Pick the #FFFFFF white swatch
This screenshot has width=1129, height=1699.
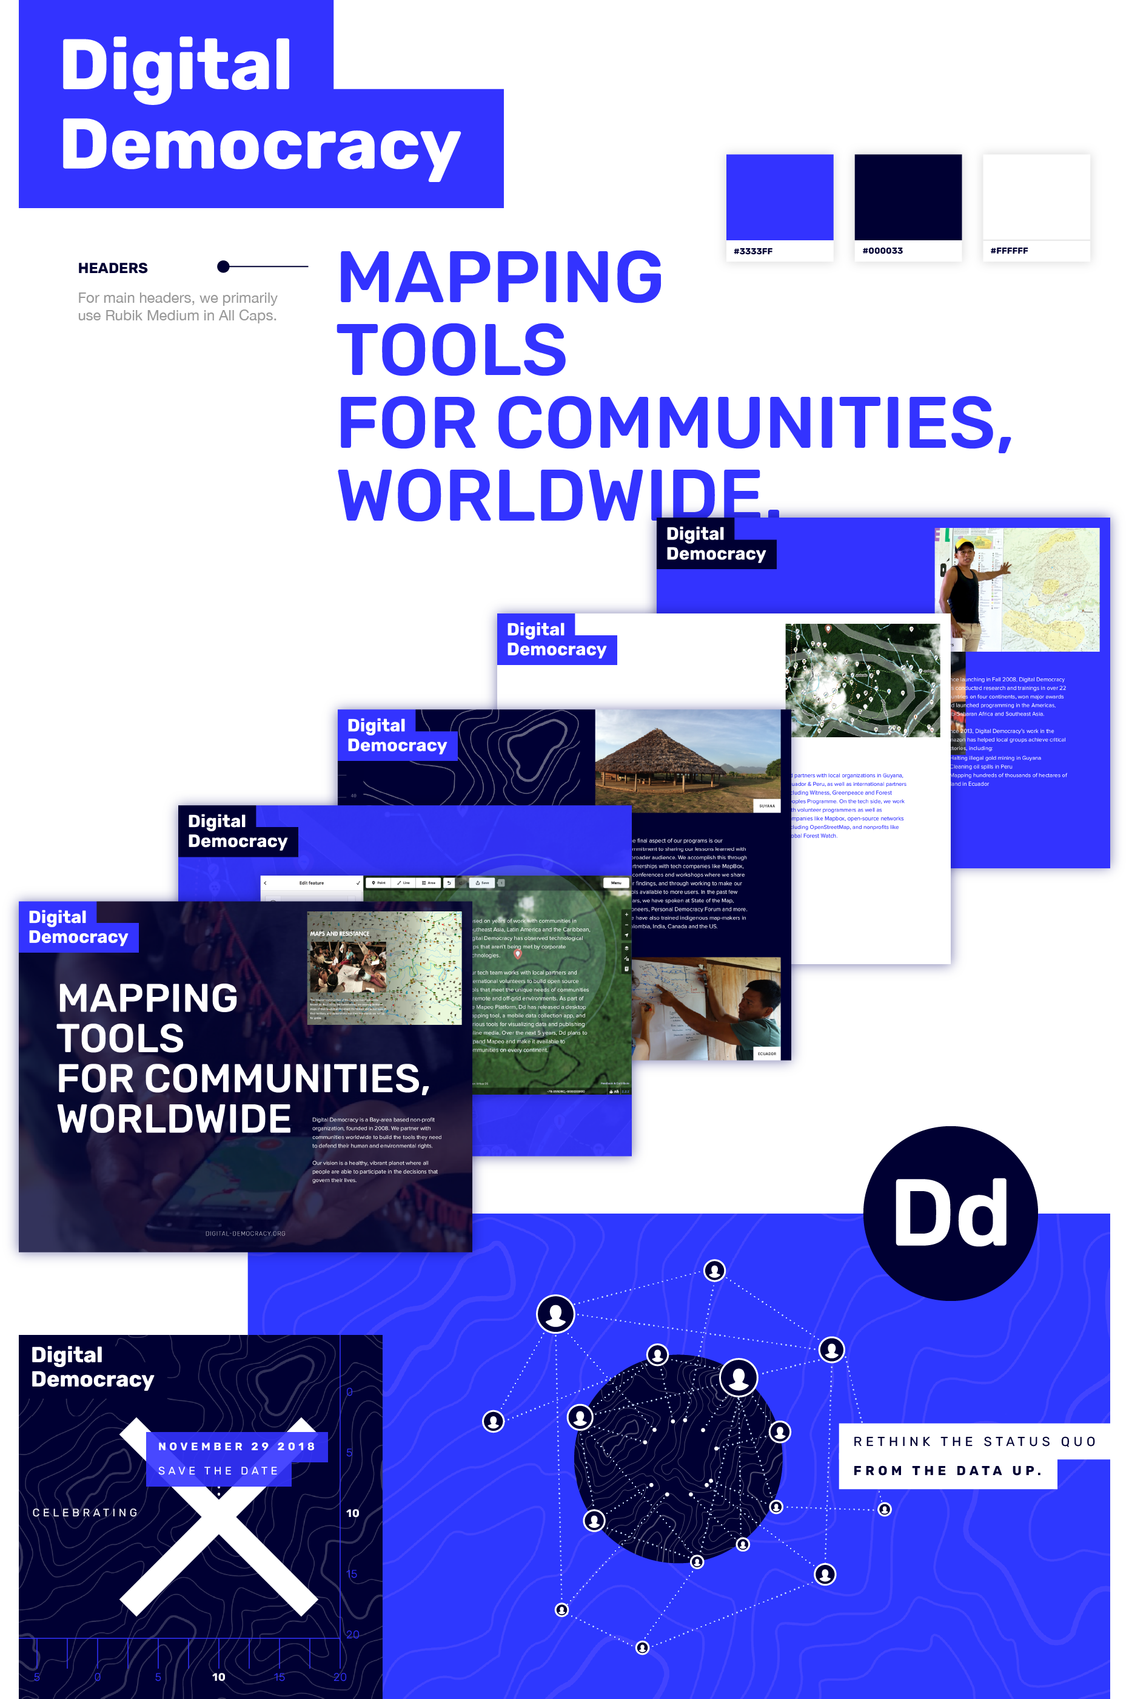pyautogui.click(x=1036, y=197)
